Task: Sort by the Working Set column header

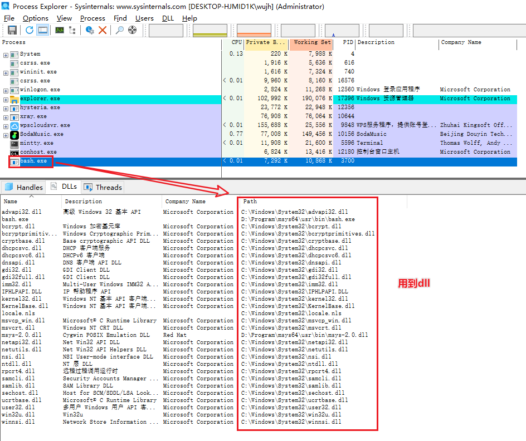Action: pyautogui.click(x=311, y=42)
